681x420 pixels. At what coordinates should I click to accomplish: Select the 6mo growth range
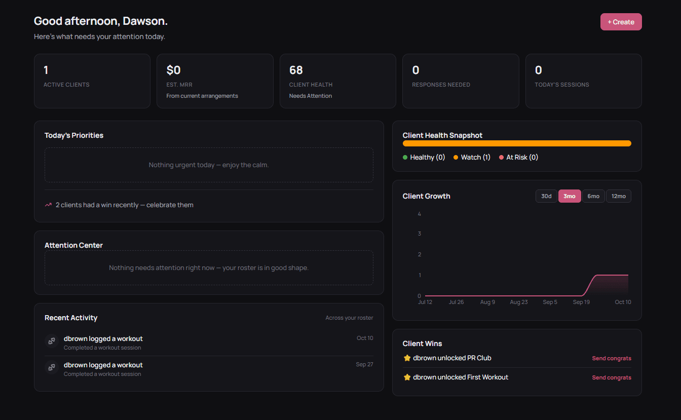pos(593,196)
